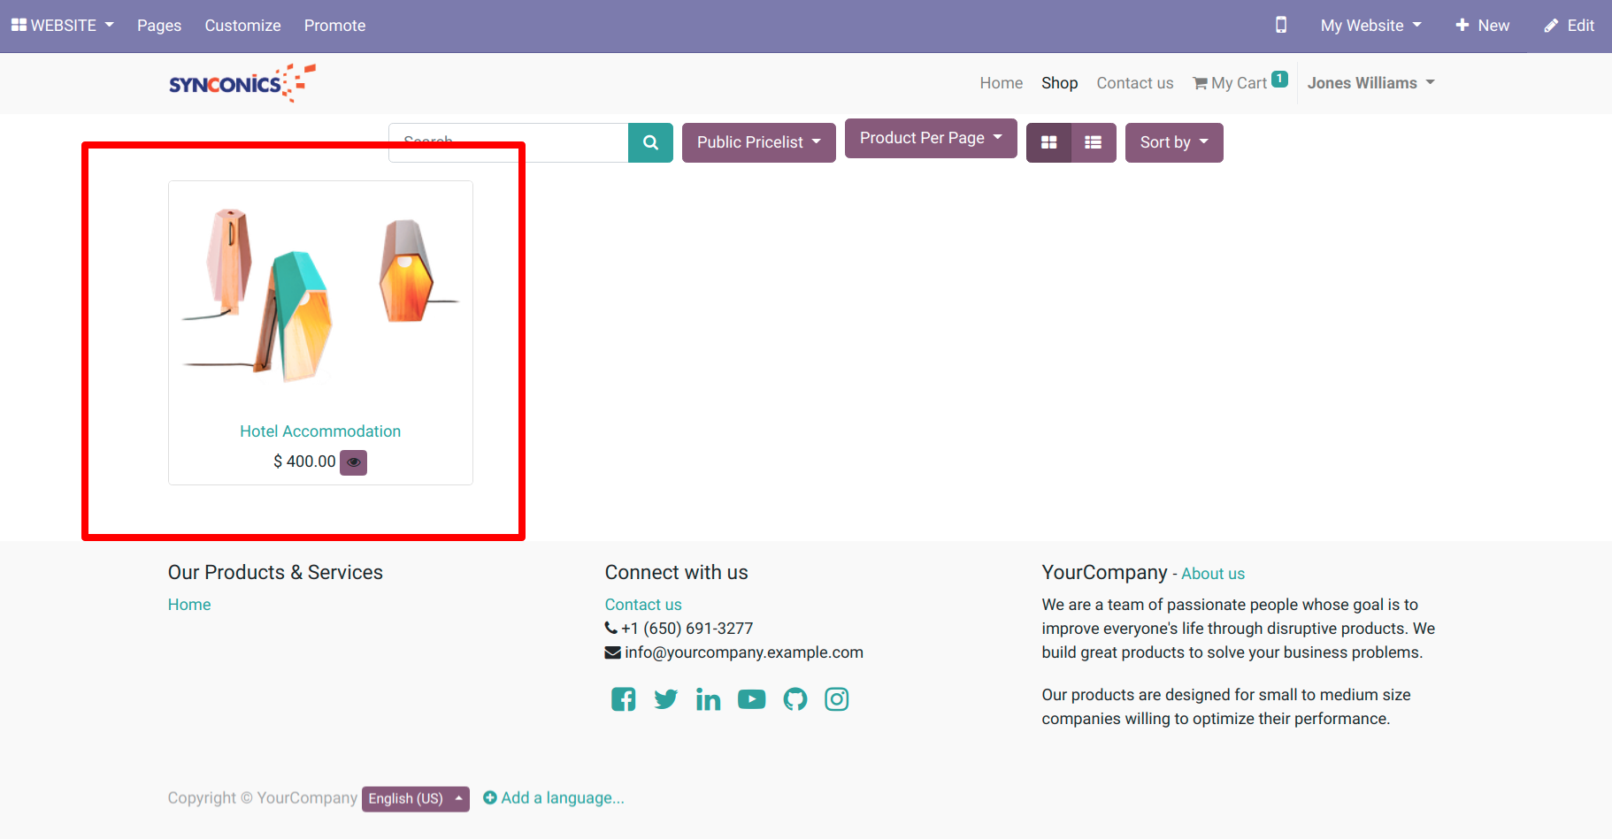Expand the Sort by dropdown
Viewport: 1612px width, 839px height.
click(x=1173, y=142)
